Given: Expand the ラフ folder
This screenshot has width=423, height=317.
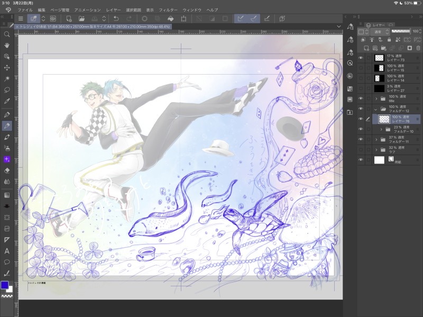Looking at the screenshot, I should tap(376, 150).
